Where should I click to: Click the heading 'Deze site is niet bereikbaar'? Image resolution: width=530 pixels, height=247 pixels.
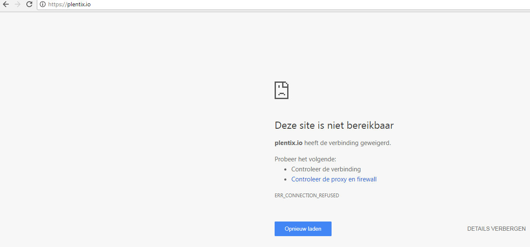tap(334, 125)
